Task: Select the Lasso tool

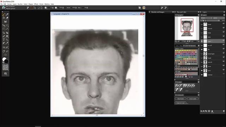Action: click(x=4, y=29)
